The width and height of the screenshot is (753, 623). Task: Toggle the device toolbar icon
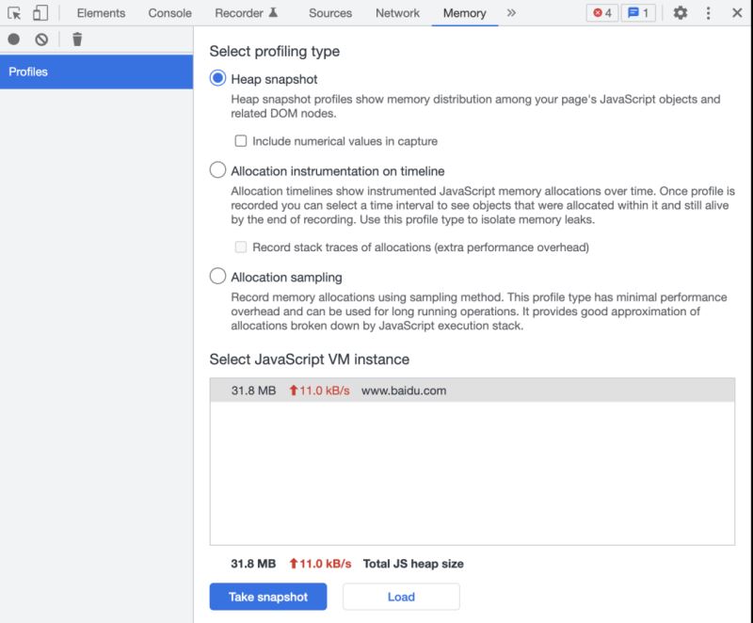pyautogui.click(x=40, y=13)
